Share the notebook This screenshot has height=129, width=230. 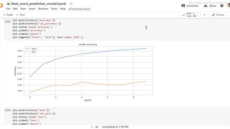pyautogui.click(x=210, y=6)
